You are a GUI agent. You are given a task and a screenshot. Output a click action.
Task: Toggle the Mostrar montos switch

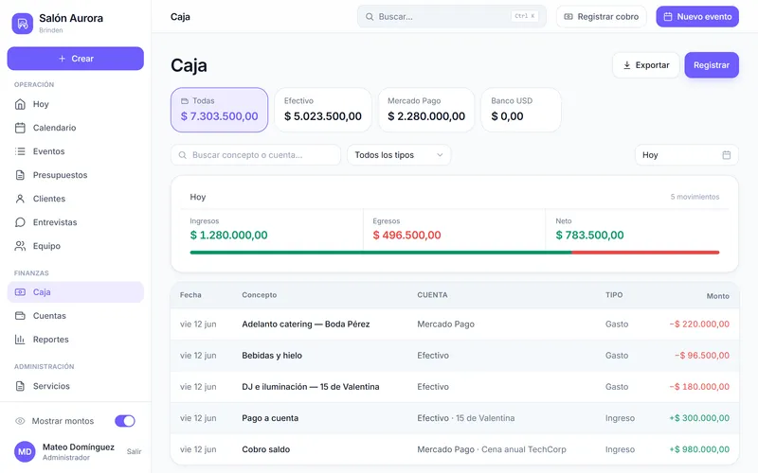tap(125, 421)
